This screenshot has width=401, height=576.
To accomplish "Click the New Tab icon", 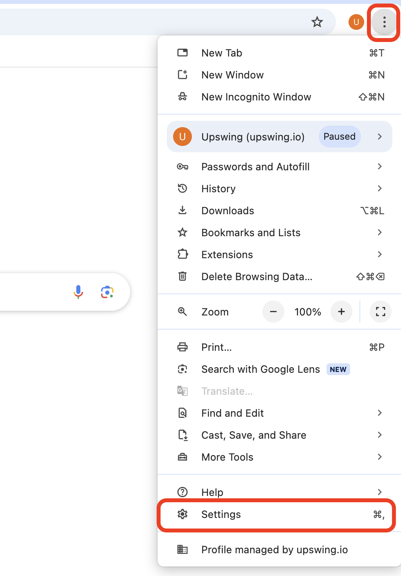I will pyautogui.click(x=182, y=53).
